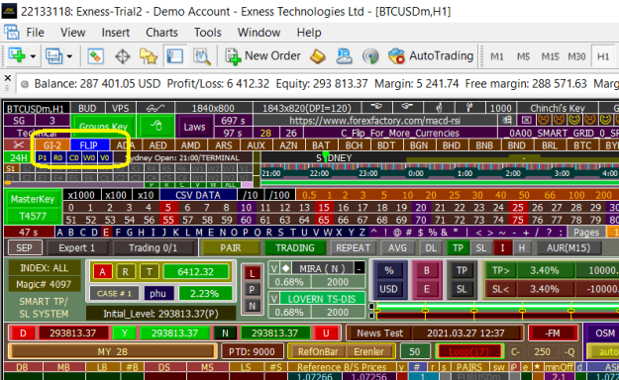Image resolution: width=619 pixels, height=380 pixels.
Task: Open the Insert menu
Action: click(x=115, y=33)
